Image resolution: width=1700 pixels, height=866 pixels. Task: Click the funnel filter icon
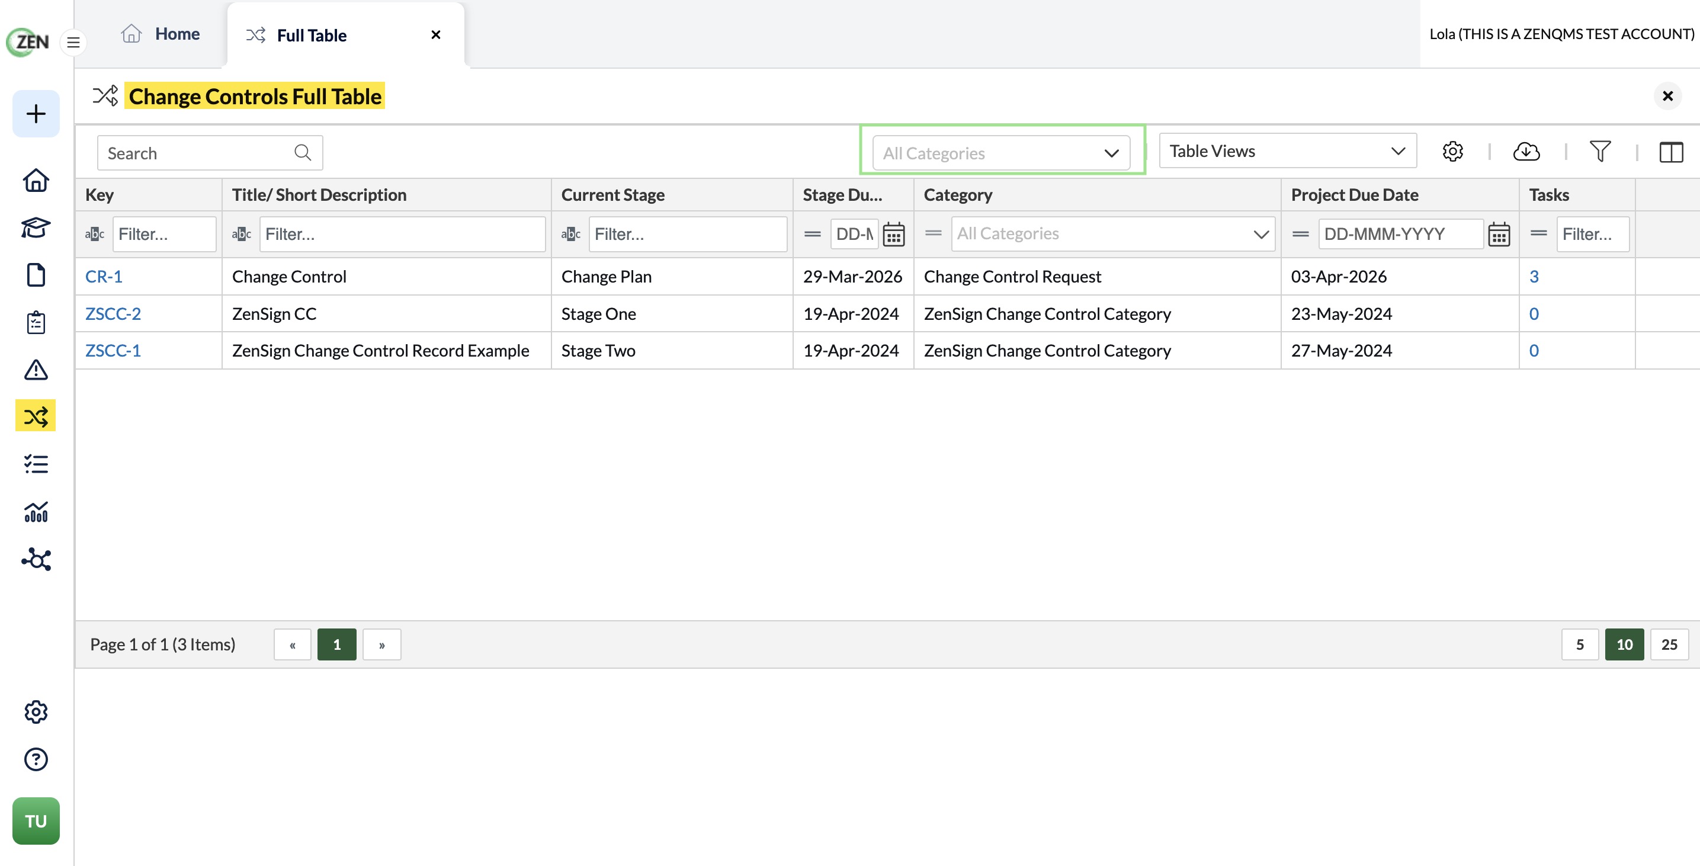point(1600,151)
